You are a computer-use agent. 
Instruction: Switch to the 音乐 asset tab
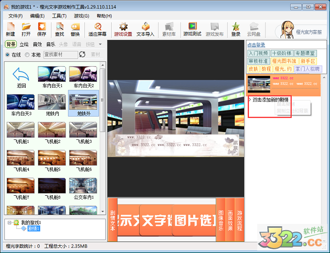tap(50, 44)
